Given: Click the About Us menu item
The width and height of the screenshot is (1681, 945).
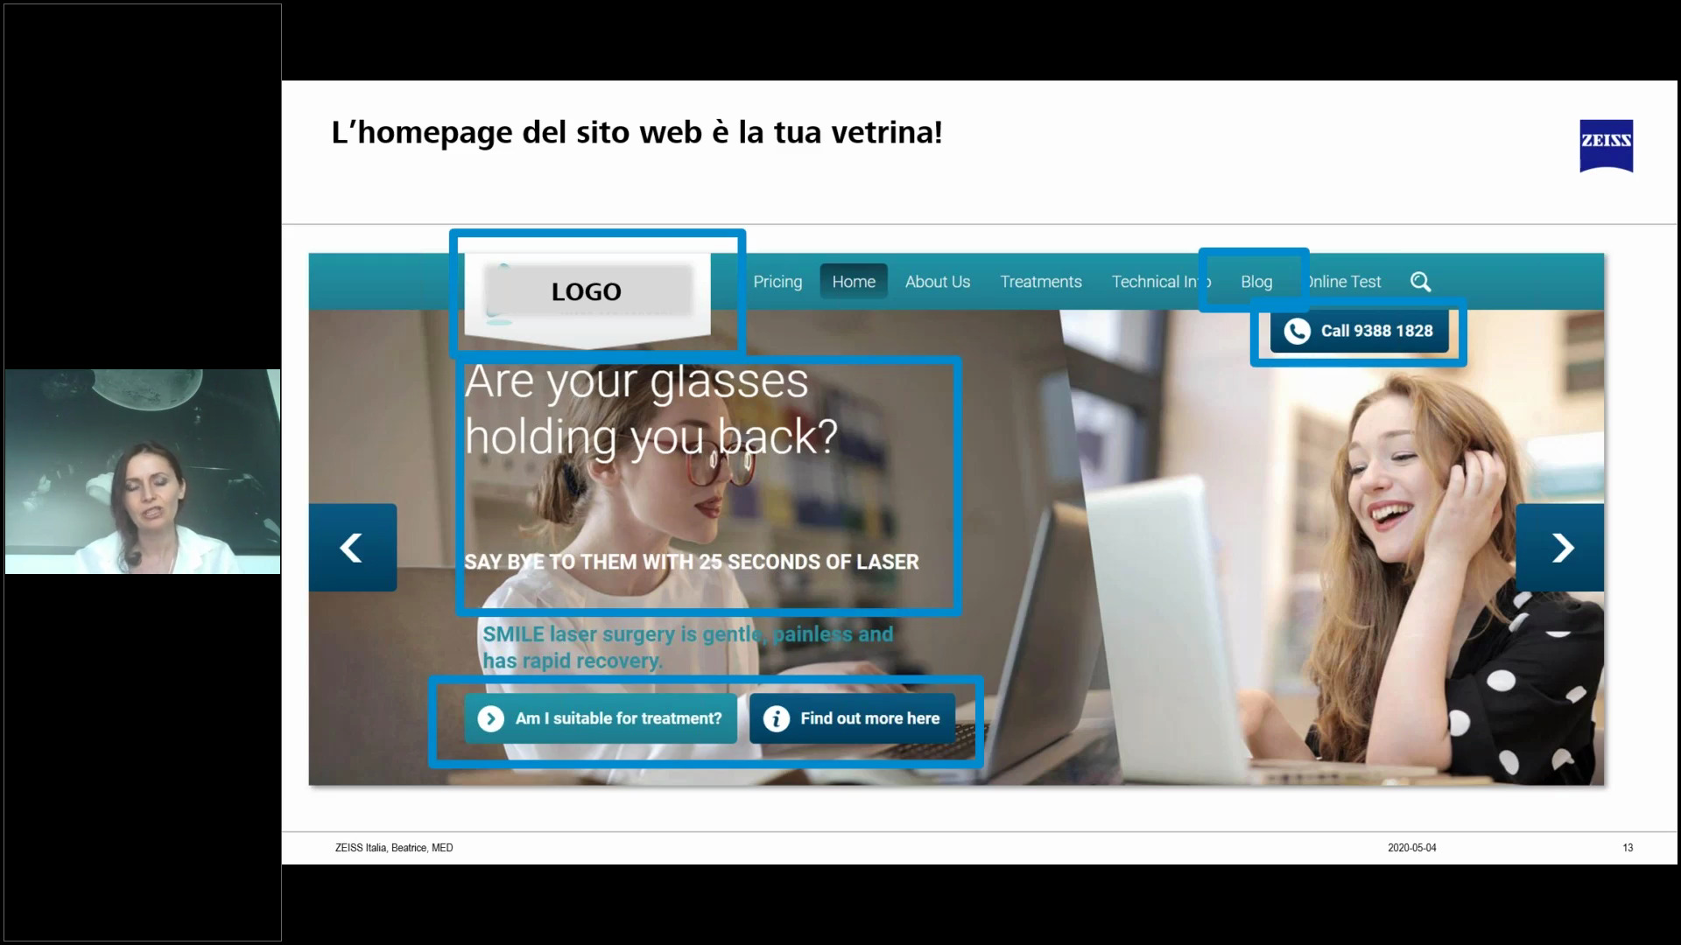Looking at the screenshot, I should pos(938,280).
